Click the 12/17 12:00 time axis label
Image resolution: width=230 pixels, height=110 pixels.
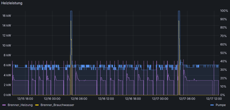214,99
